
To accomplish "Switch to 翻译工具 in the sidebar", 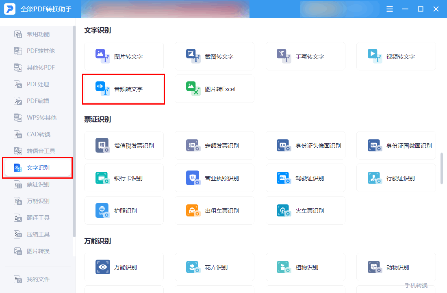I will pyautogui.click(x=37, y=218).
